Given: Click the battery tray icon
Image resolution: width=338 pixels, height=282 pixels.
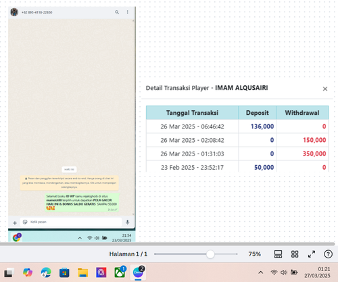Looking at the screenshot, I should (x=294, y=273).
